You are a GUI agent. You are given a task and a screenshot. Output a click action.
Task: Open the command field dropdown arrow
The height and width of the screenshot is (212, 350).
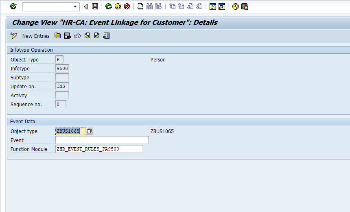(x=75, y=7)
